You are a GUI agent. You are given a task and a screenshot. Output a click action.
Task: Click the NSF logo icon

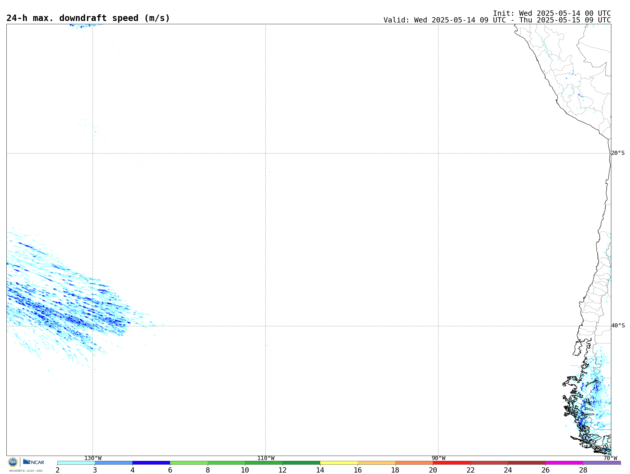point(13,462)
